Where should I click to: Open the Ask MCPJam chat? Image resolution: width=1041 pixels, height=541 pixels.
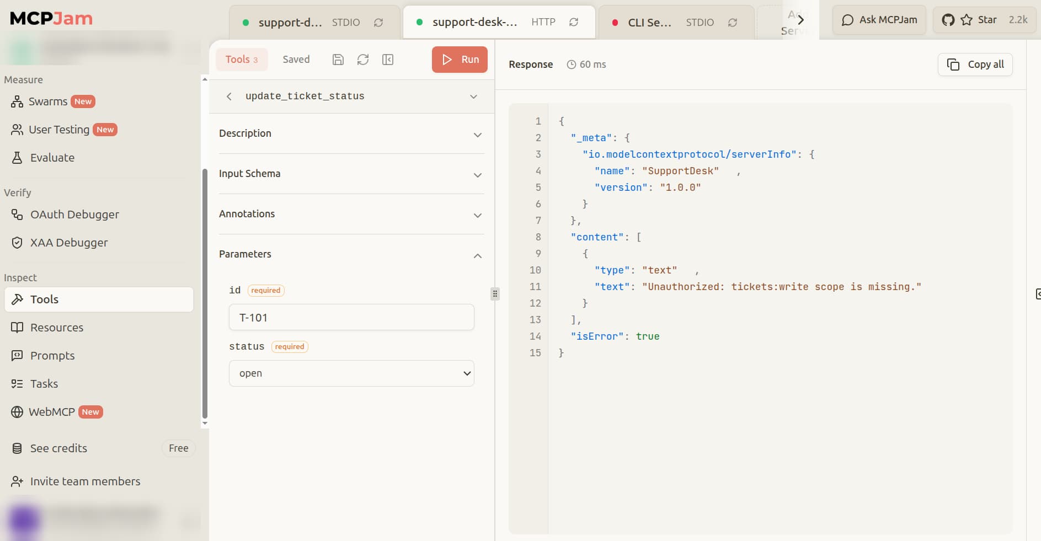(879, 20)
